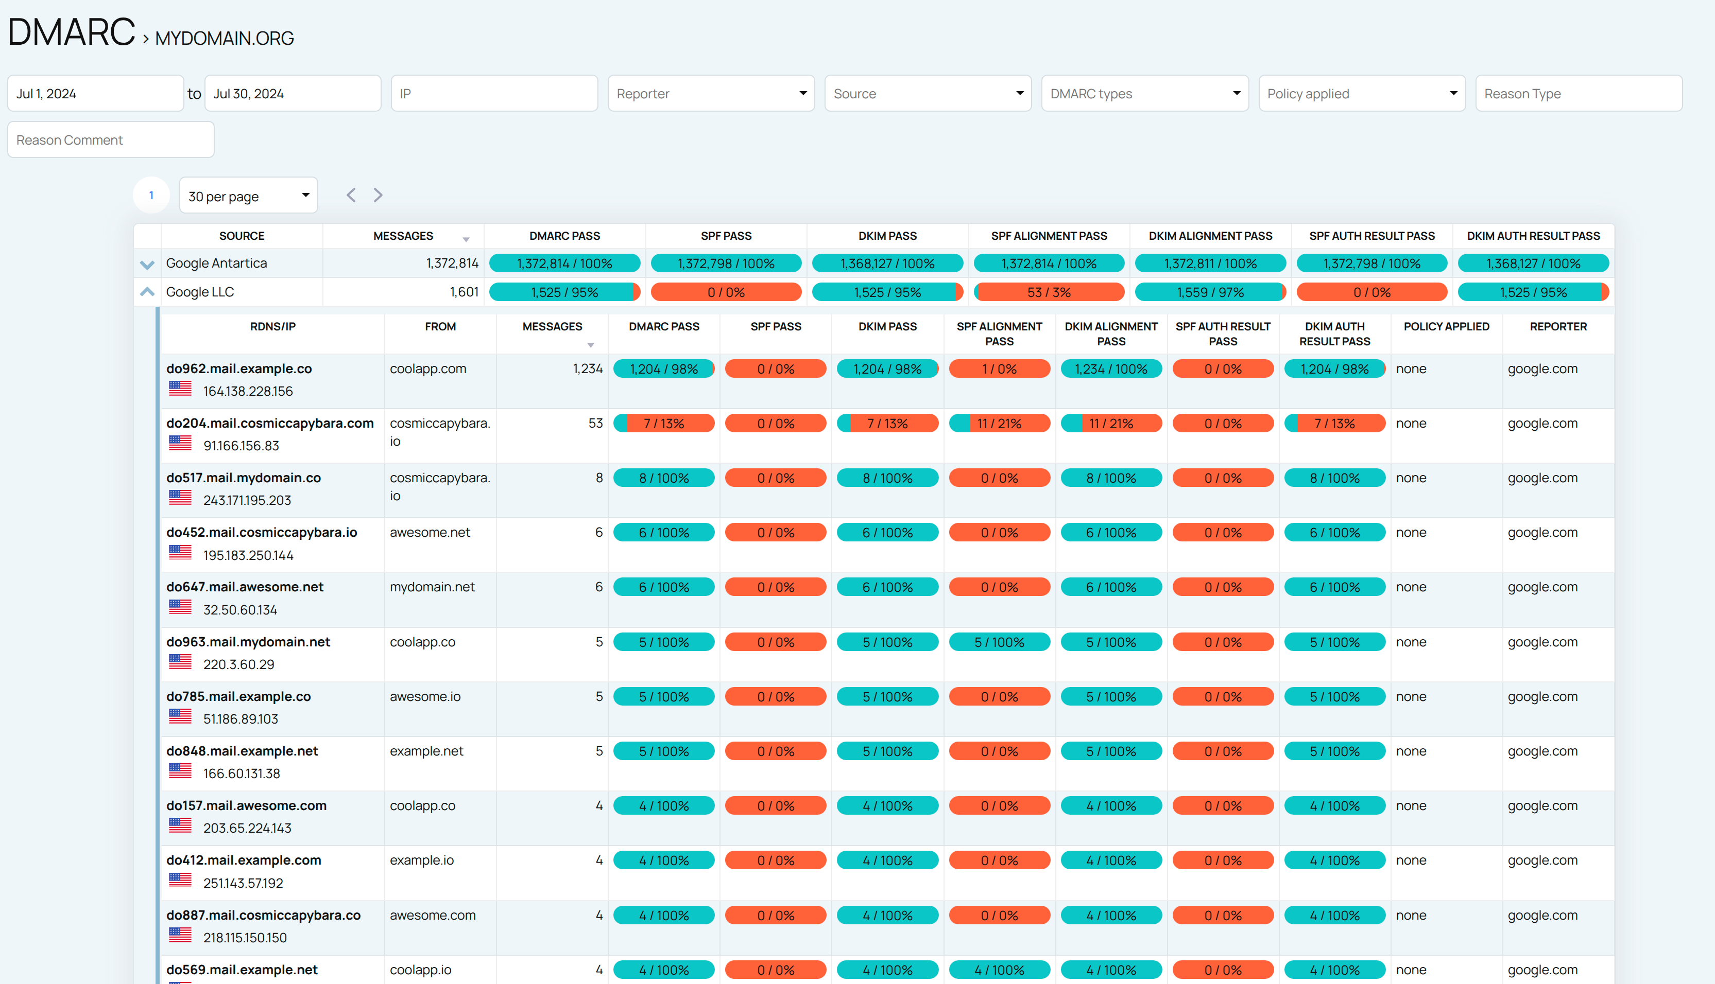1715x984 pixels.
Task: Click the US flag for 195.183.250.144
Action: 180,553
